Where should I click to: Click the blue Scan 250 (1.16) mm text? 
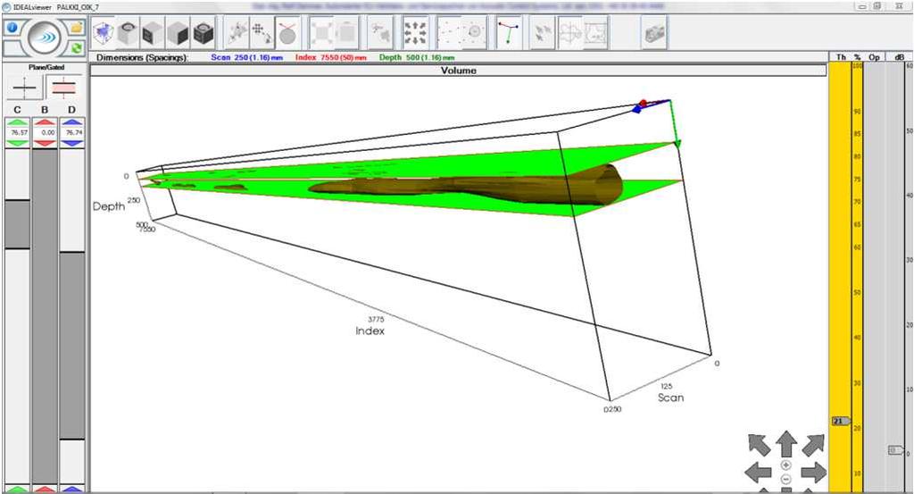click(x=246, y=57)
